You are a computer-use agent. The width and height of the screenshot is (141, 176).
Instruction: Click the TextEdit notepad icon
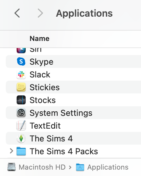[21, 125]
